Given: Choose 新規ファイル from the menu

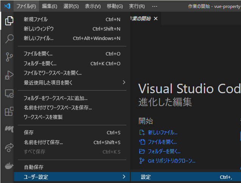Looking at the screenshot, I should pyautogui.click(x=72, y=20).
